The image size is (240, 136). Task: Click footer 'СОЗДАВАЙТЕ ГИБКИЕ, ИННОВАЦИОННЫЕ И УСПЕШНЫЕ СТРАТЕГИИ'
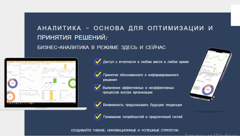coord(124,130)
